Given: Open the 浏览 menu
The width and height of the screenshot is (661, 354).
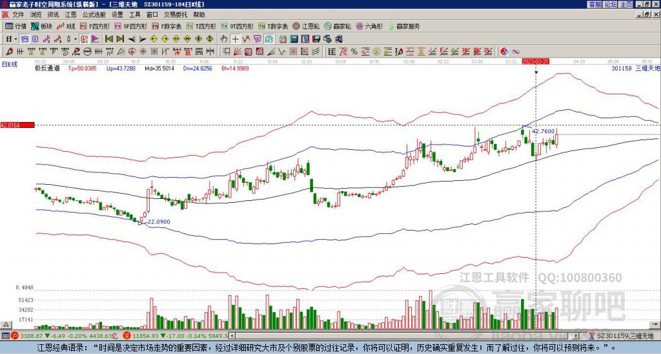Looking at the screenshot, I should click(36, 15).
